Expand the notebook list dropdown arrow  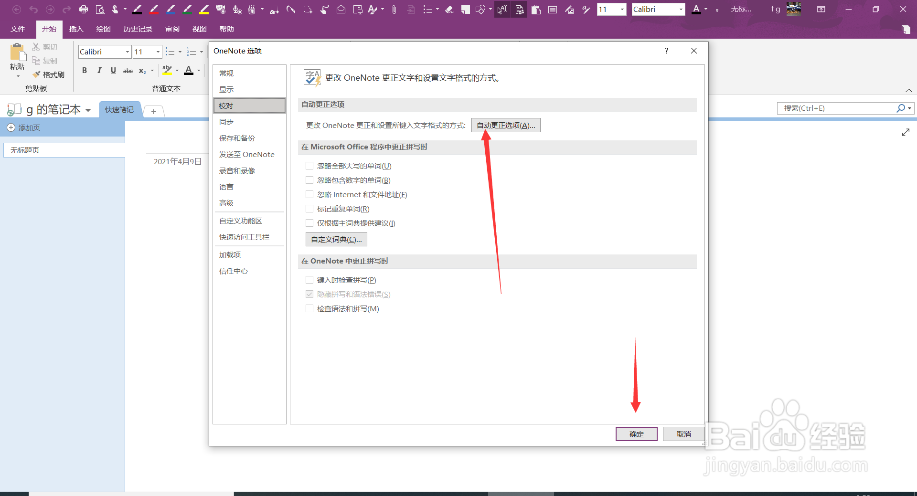(88, 110)
